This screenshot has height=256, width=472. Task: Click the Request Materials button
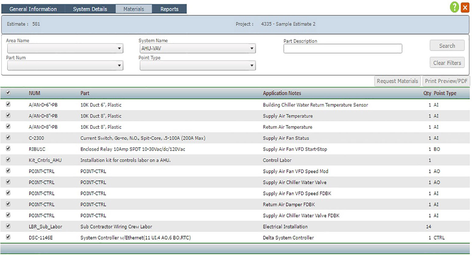pos(397,81)
